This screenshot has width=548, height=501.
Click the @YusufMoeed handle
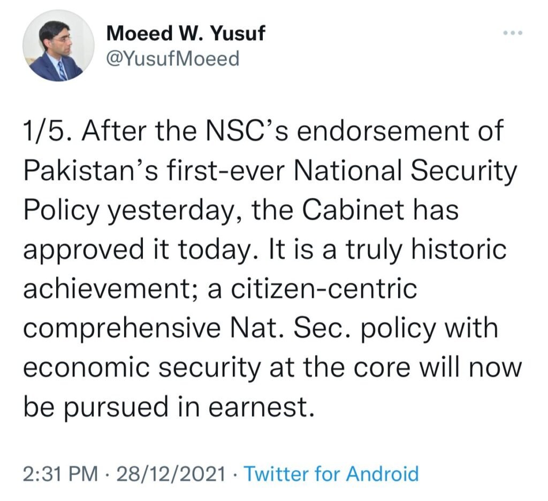173,58
